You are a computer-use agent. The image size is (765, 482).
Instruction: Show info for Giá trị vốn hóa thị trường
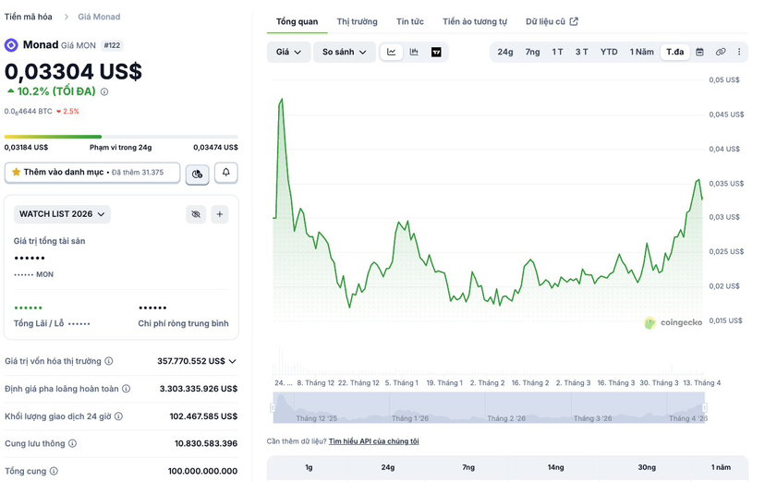click(x=109, y=361)
